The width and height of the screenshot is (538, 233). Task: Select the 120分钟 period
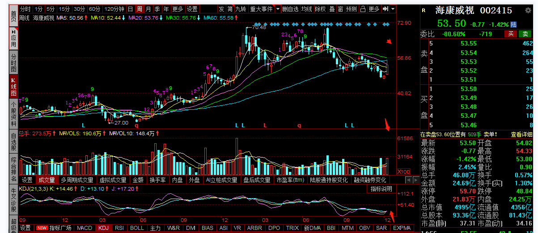(x=114, y=9)
